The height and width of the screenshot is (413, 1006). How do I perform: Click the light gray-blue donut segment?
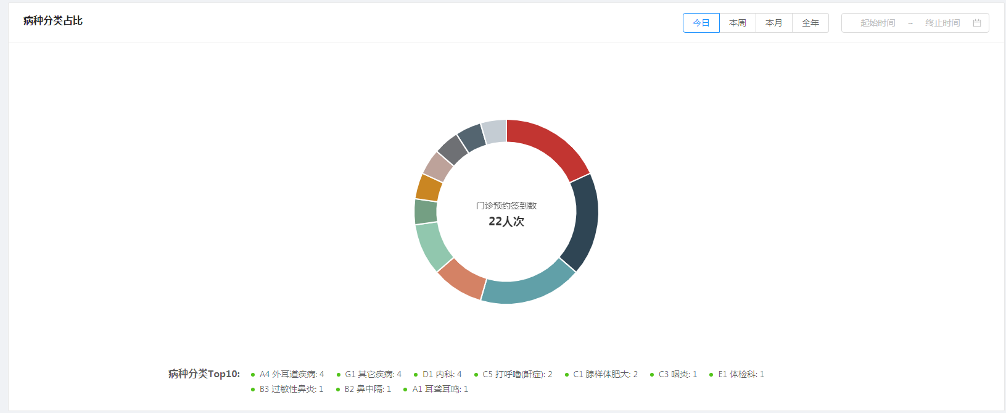[494, 131]
